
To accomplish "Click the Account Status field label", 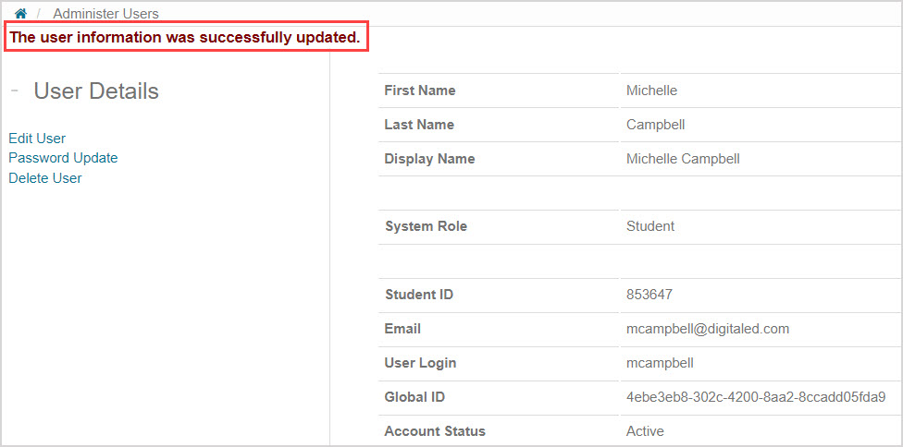I will click(x=435, y=431).
